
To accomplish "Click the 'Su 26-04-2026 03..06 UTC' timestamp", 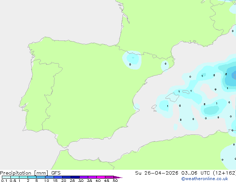I will (172, 173).
